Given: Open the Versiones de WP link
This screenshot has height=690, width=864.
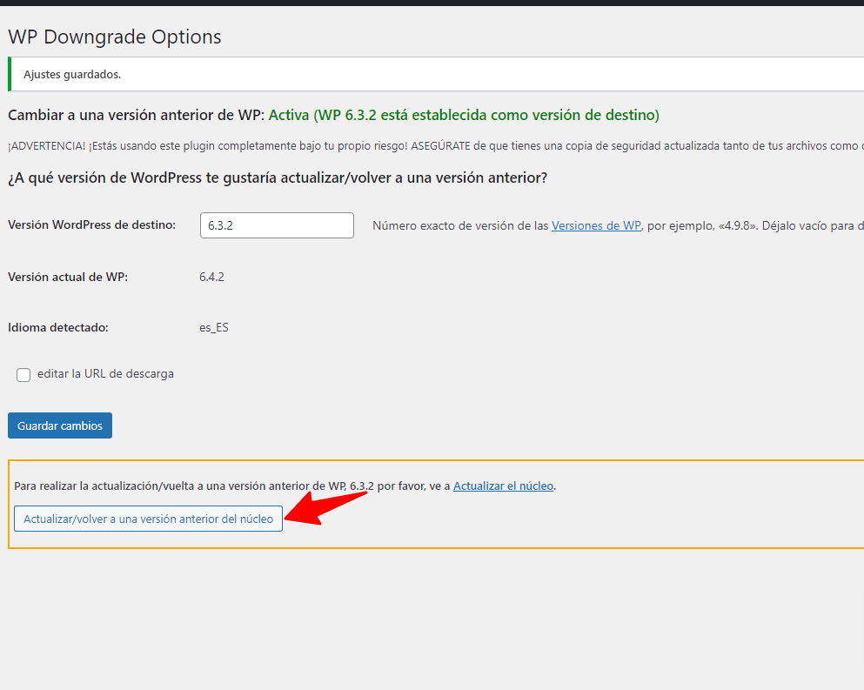Looking at the screenshot, I should tap(596, 225).
